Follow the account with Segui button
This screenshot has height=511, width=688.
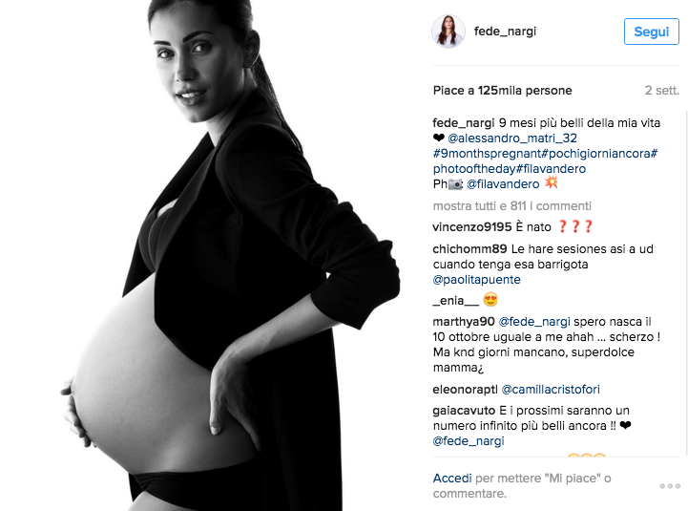tap(652, 32)
